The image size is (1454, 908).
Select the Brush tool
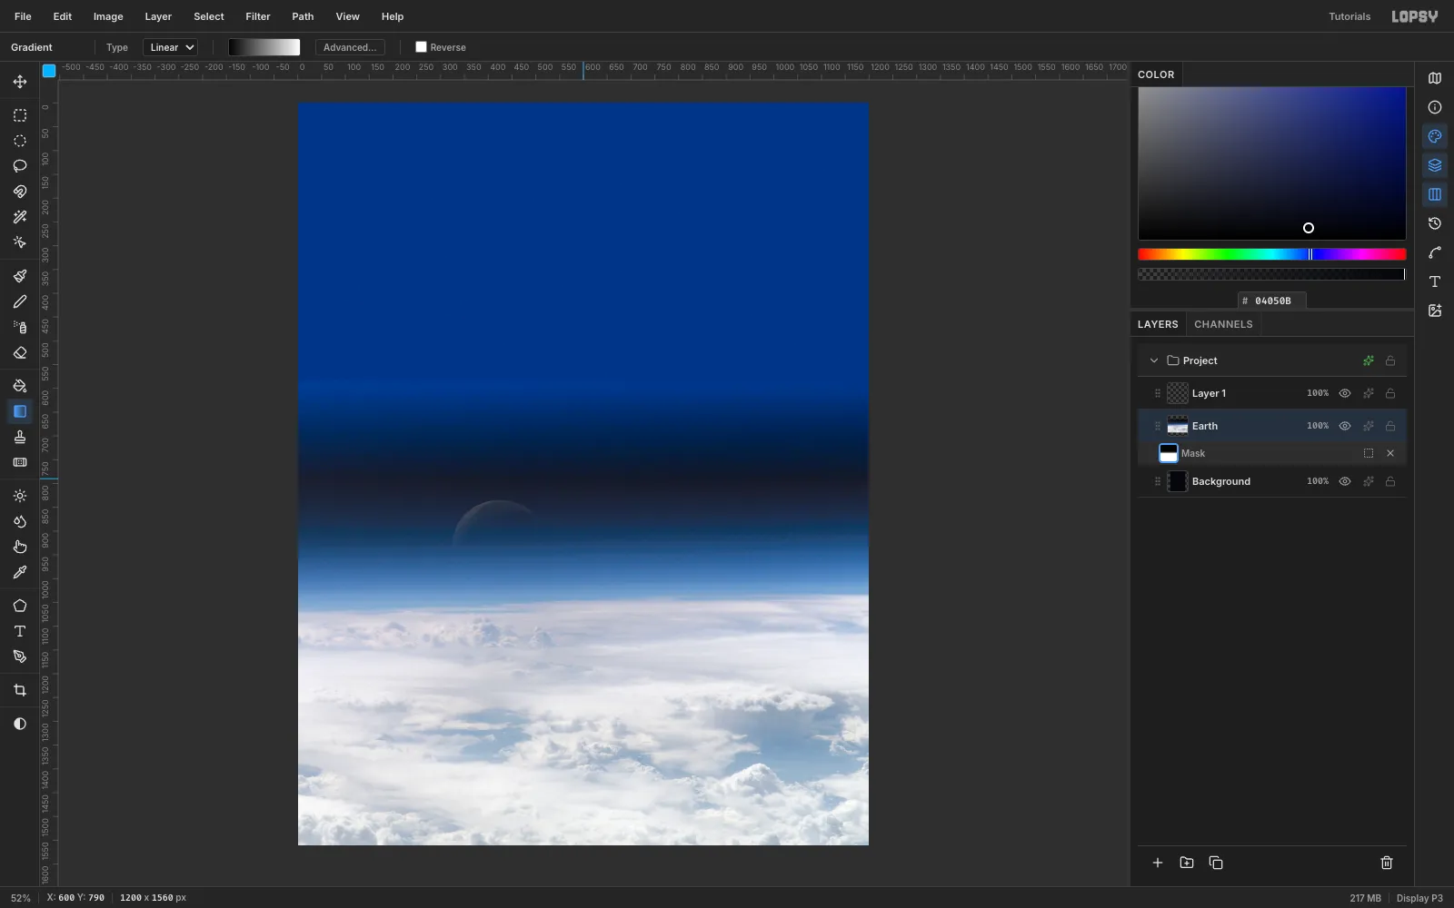[x=20, y=276]
